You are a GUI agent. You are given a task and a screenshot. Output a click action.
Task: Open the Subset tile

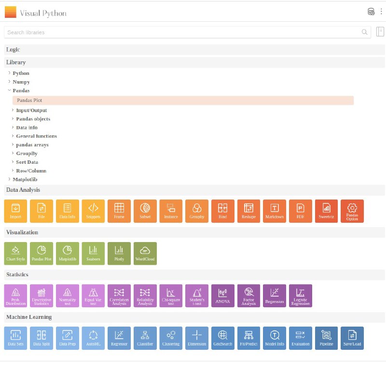[x=145, y=211]
